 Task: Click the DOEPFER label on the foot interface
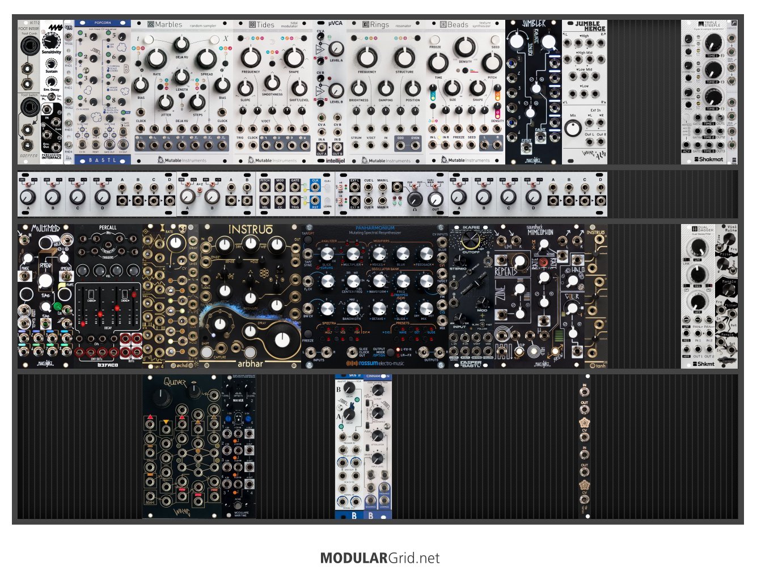(x=28, y=156)
